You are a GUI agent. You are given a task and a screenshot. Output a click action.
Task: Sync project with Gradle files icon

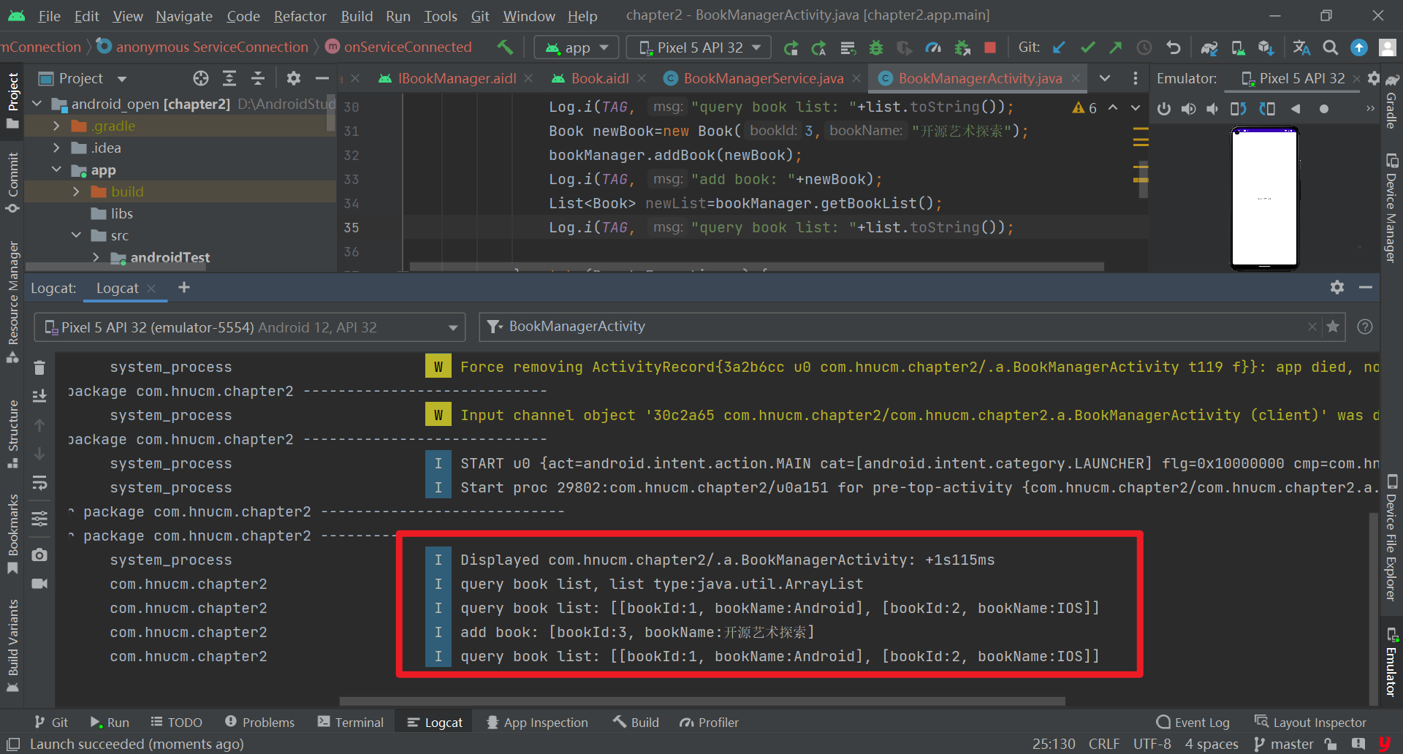click(x=1209, y=47)
